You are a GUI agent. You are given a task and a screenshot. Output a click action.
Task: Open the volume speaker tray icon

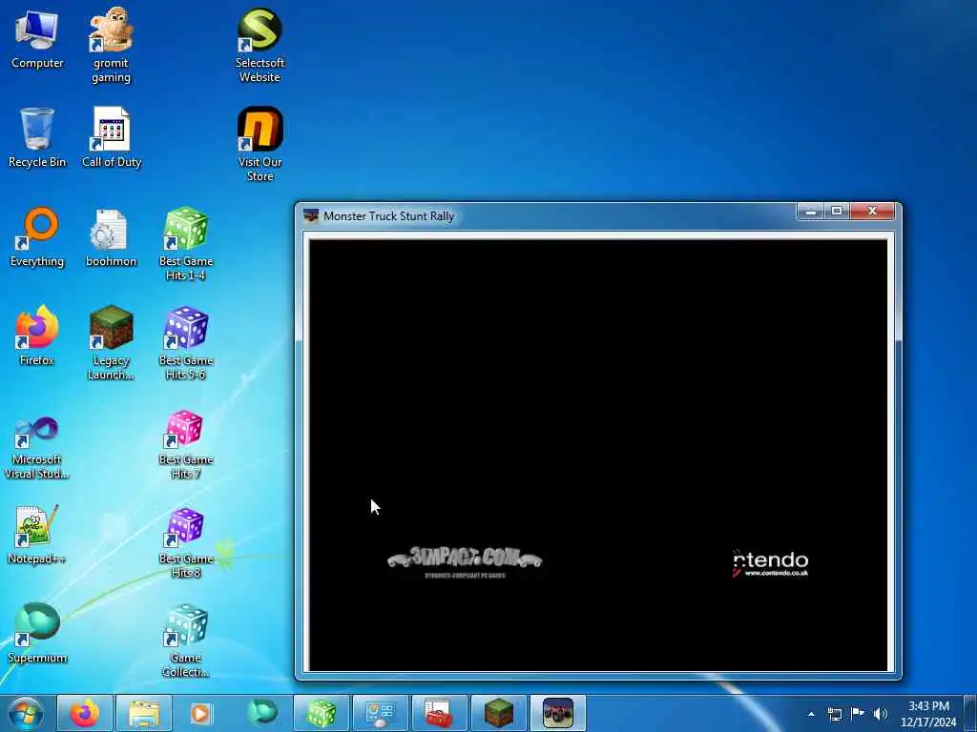point(881,714)
